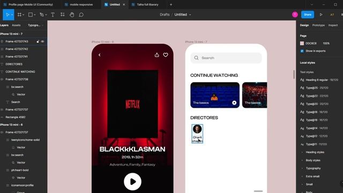Click play icon on first The basics card
Image resolution: width=343 pixels, height=193 pixels.
pyautogui.click(x=234, y=102)
